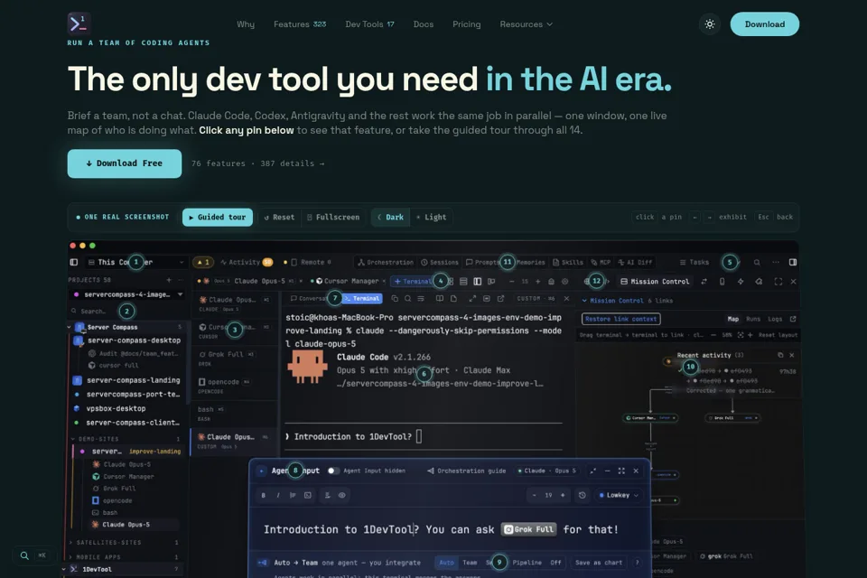Collapse the 1DevTool group
The width and height of the screenshot is (867, 578).
pos(64,569)
